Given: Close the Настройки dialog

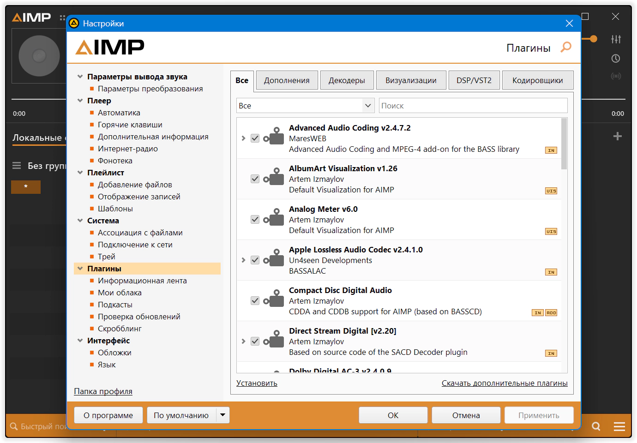Looking at the screenshot, I should coord(569,24).
